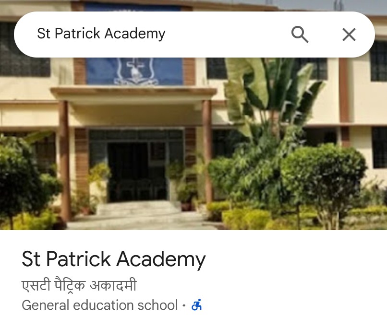This screenshot has height=327, width=387.
Task: Open the school building cover photo
Action: click(x=193, y=143)
